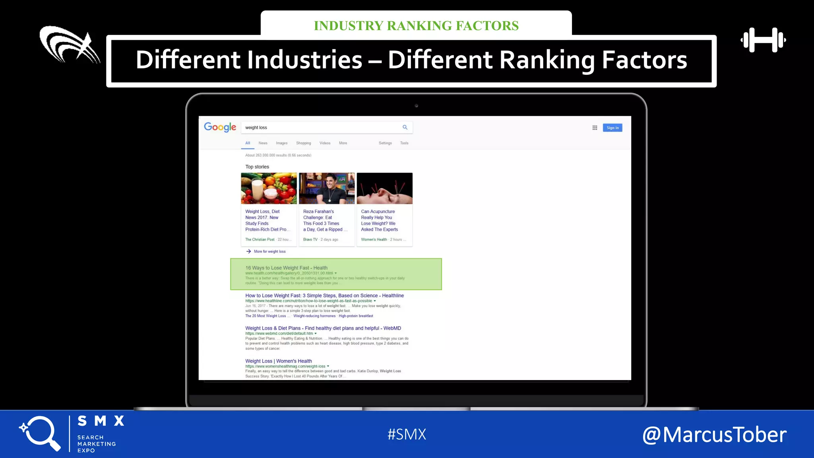Expand the More search options menu

[x=343, y=143]
